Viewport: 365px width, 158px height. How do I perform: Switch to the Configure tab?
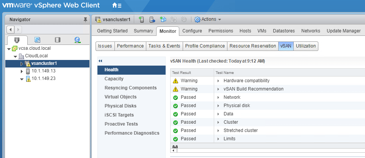192,31
